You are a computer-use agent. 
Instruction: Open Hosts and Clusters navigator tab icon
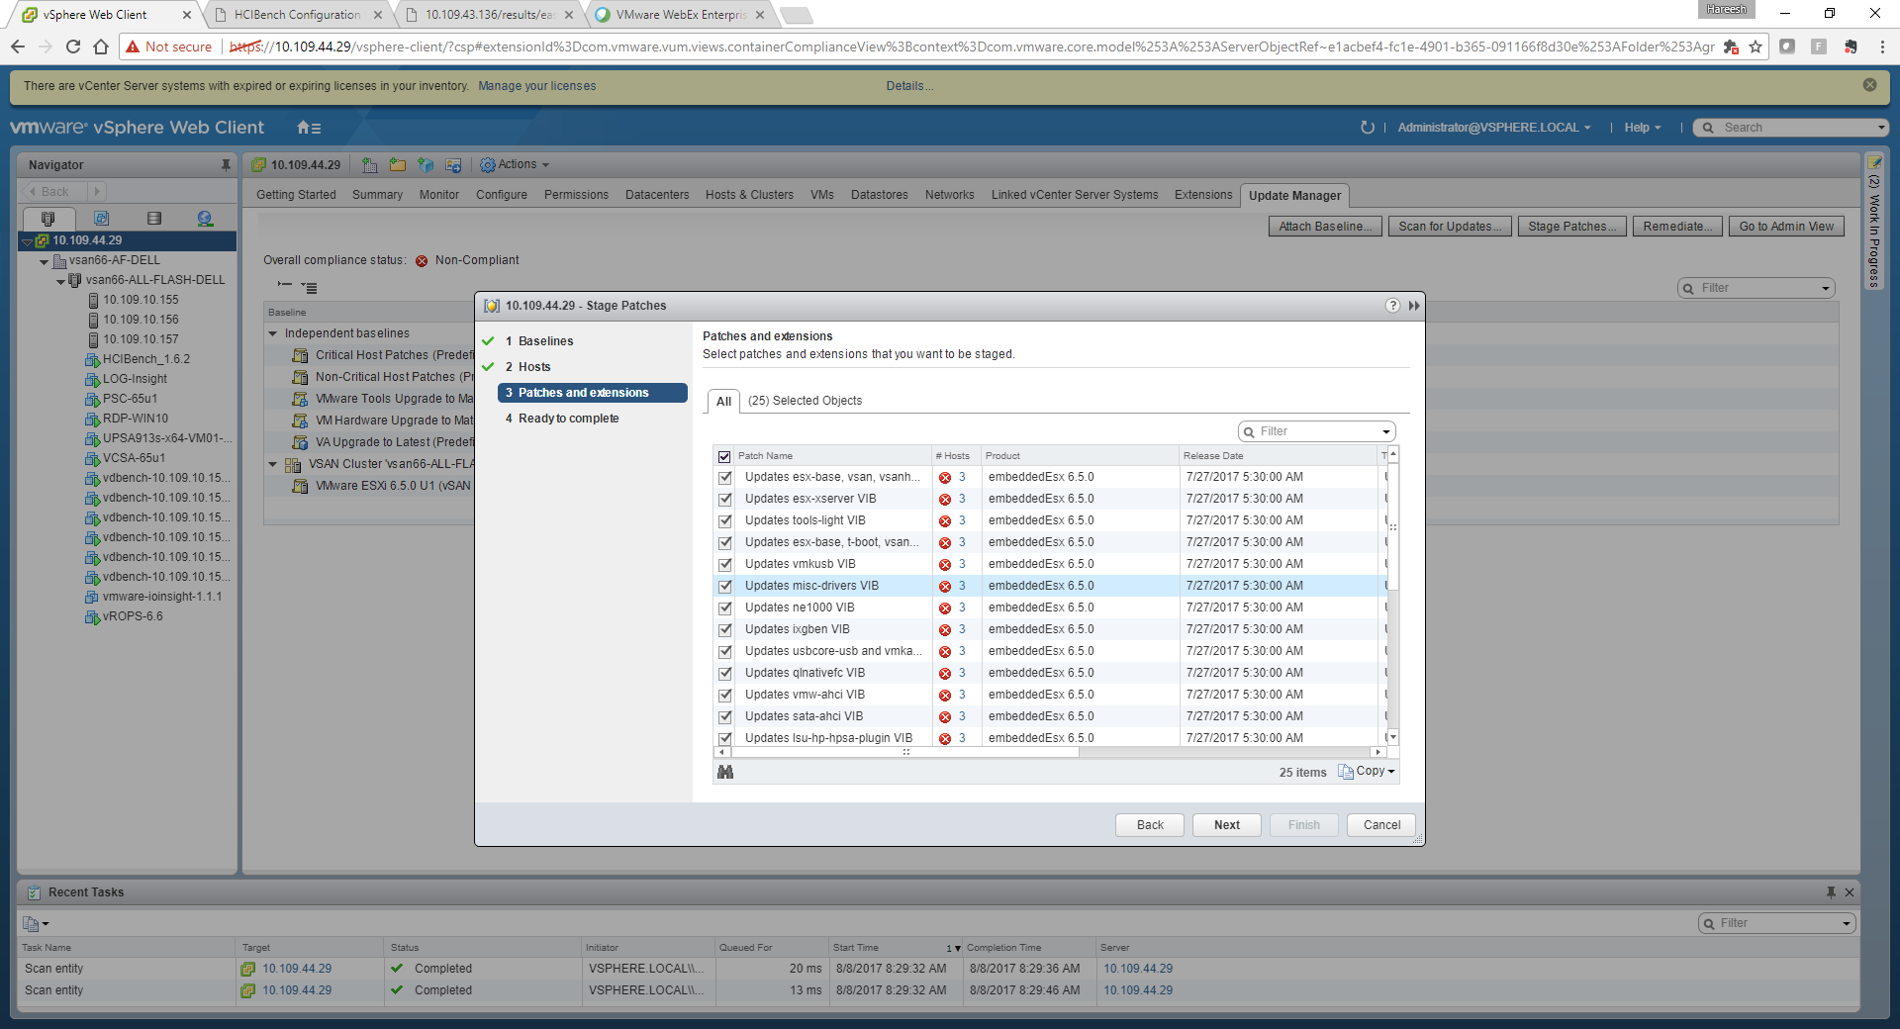tap(47, 219)
